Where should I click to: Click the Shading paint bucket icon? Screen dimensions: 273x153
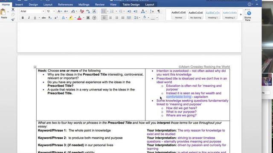pos(144,17)
